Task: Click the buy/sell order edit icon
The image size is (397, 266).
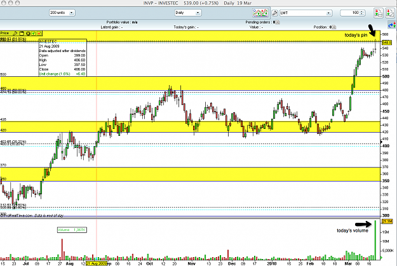Action: click(389, 13)
